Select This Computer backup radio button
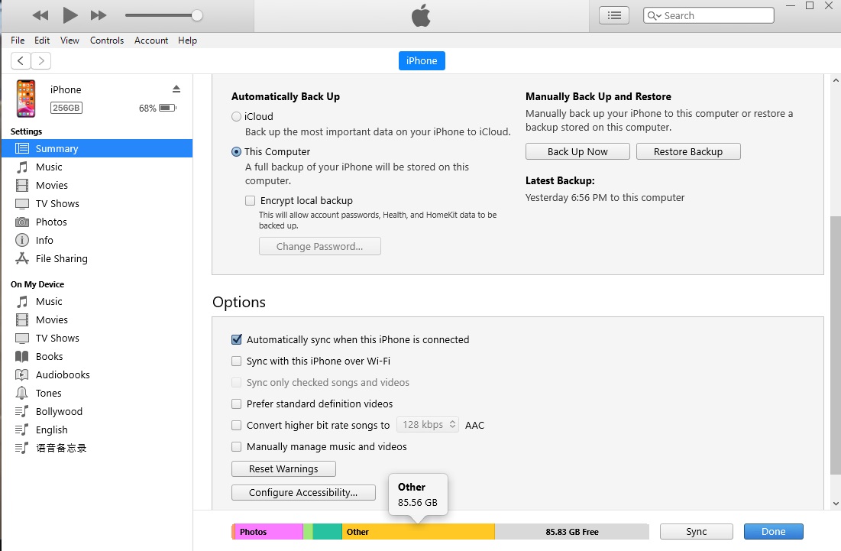The width and height of the screenshot is (841, 551). click(x=236, y=152)
